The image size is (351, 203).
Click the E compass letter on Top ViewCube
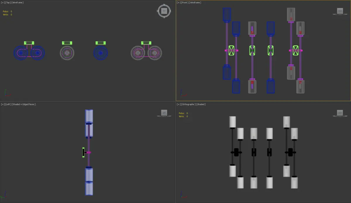tap(171, 11)
